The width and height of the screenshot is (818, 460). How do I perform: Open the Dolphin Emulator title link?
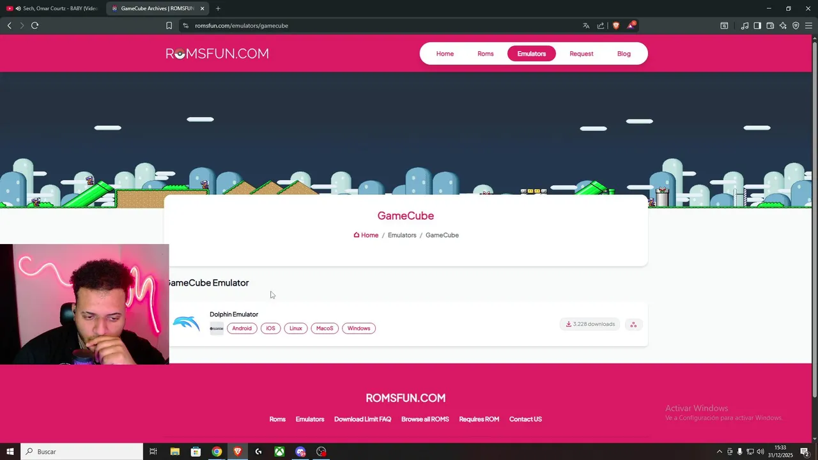(x=234, y=314)
